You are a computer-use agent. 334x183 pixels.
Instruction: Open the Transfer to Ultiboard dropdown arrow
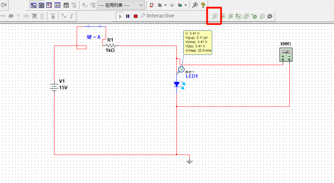point(166,5)
